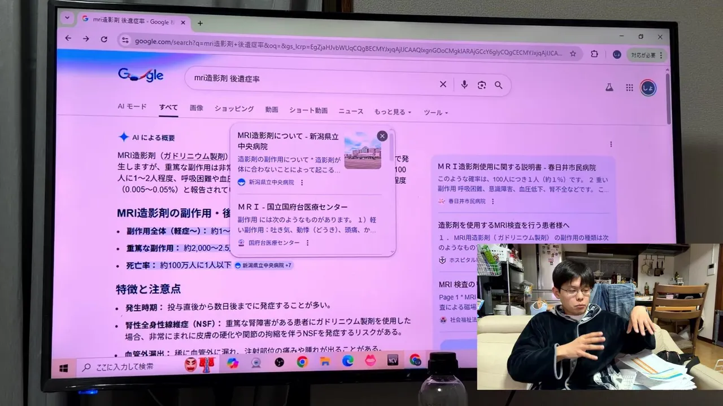Viewport: 723px width, 406px height.
Task: Switch to the 'ニュース' tab
Action: coord(351,112)
